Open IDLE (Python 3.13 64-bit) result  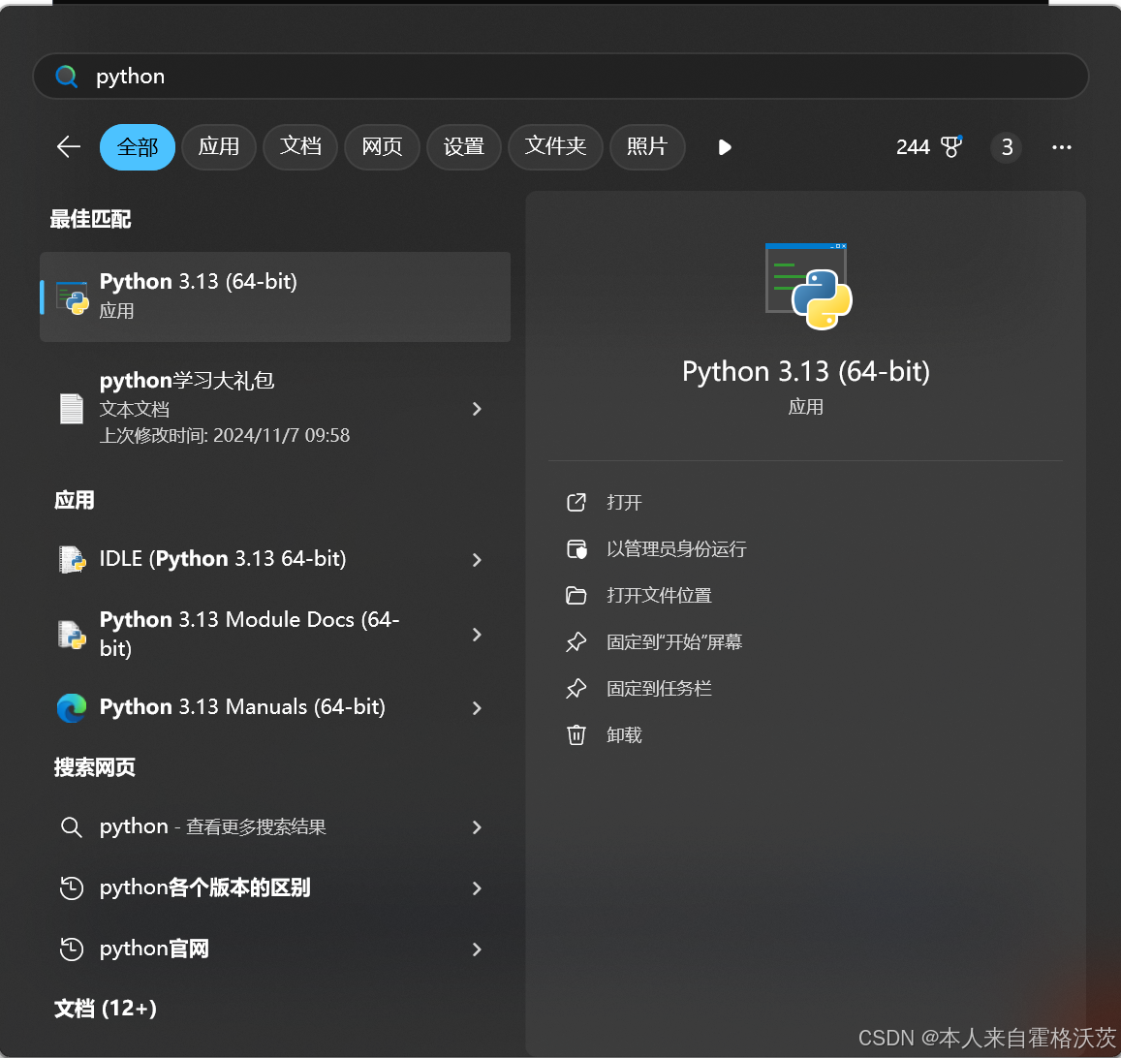[275, 559]
